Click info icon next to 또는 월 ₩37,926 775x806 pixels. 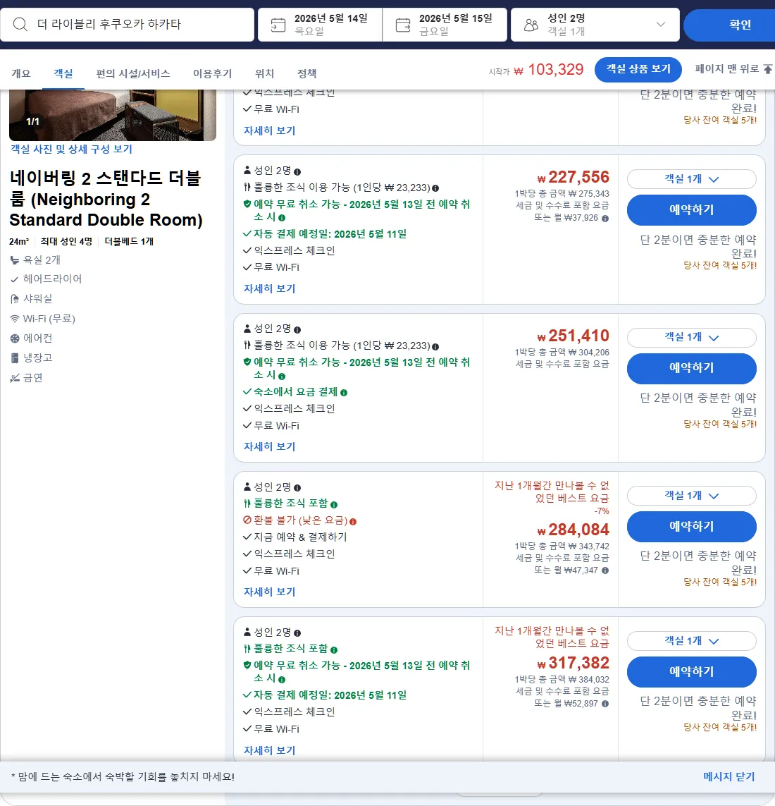(x=605, y=219)
